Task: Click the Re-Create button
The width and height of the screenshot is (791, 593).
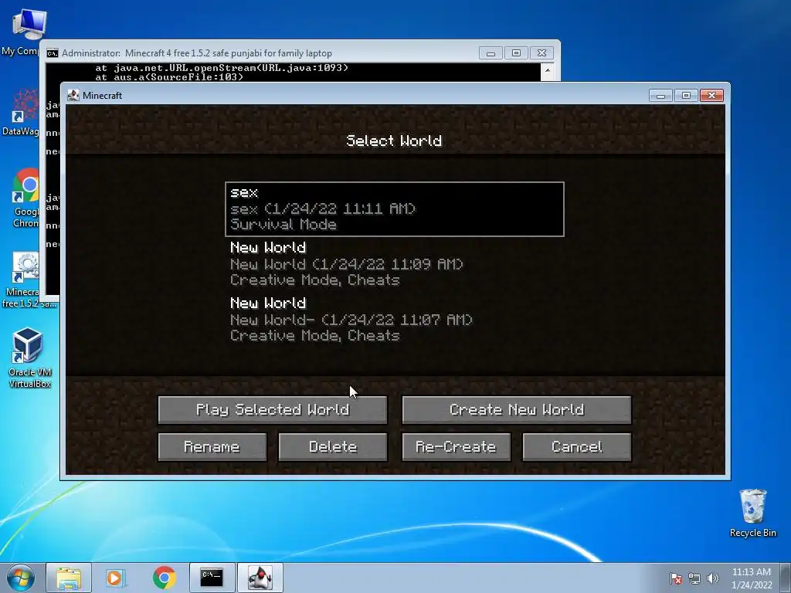Action: click(456, 447)
